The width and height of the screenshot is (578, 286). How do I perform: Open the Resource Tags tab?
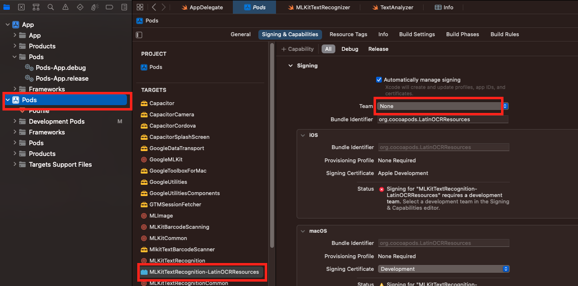349,34
